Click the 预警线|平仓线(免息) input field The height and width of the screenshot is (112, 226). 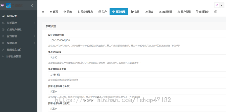[x=137, y=91]
